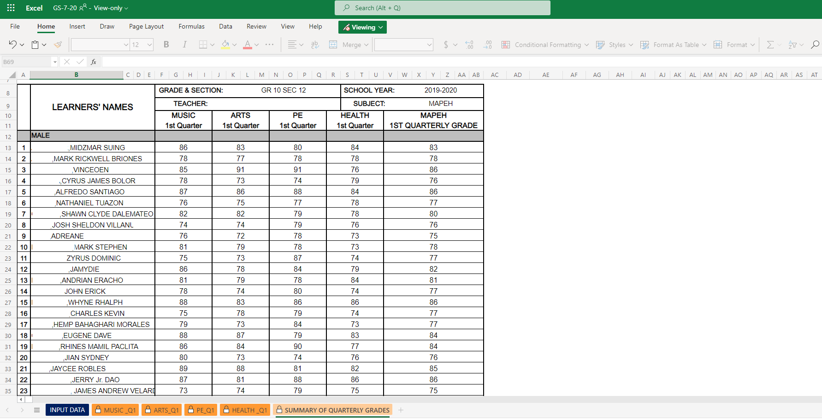822x419 pixels.
Task: Click the add new sheet plus icon
Action: click(x=401, y=410)
